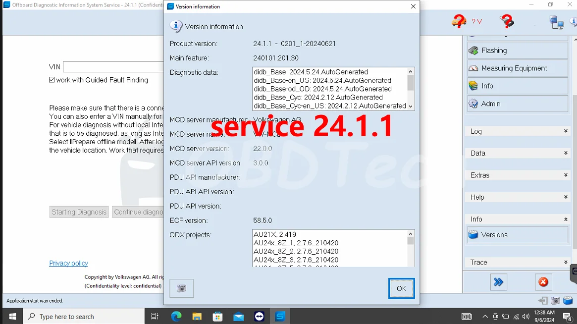Select didb_Base_Cyc-en_US: 2024.2.12 row
577x324 pixels.
click(x=330, y=106)
